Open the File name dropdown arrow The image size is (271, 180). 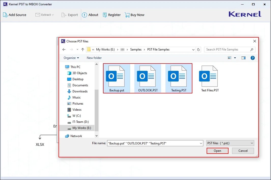click(x=201, y=143)
